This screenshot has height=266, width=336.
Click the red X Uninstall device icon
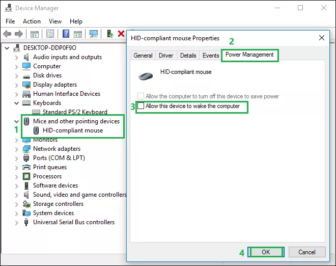point(121,34)
